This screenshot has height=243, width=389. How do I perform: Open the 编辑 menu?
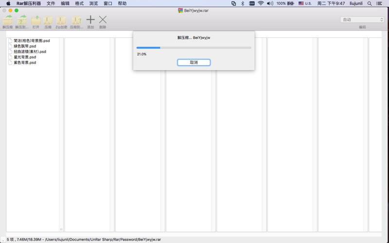[x=65, y=3]
